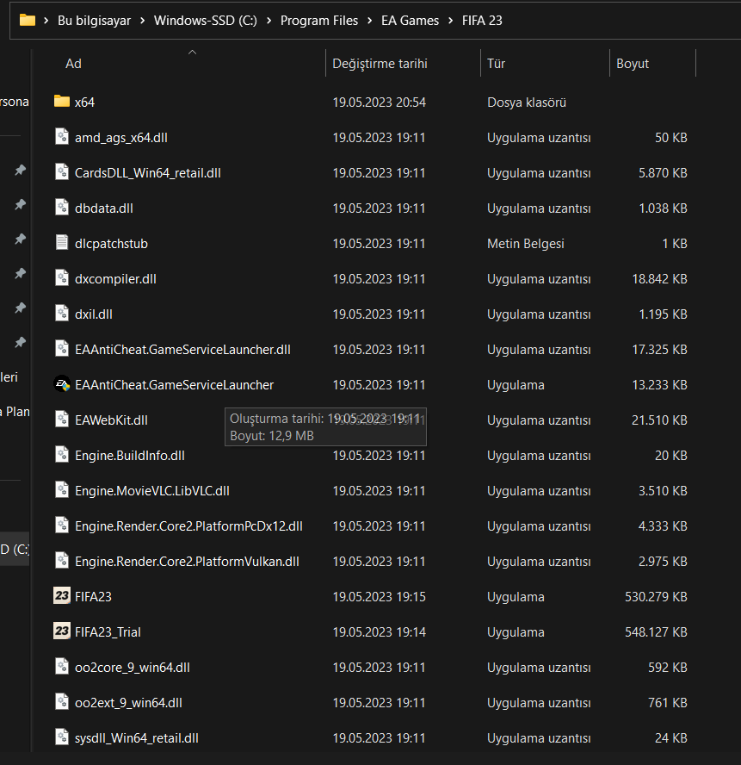The height and width of the screenshot is (765, 741).
Task: Select the x64 folder name
Action: point(84,102)
